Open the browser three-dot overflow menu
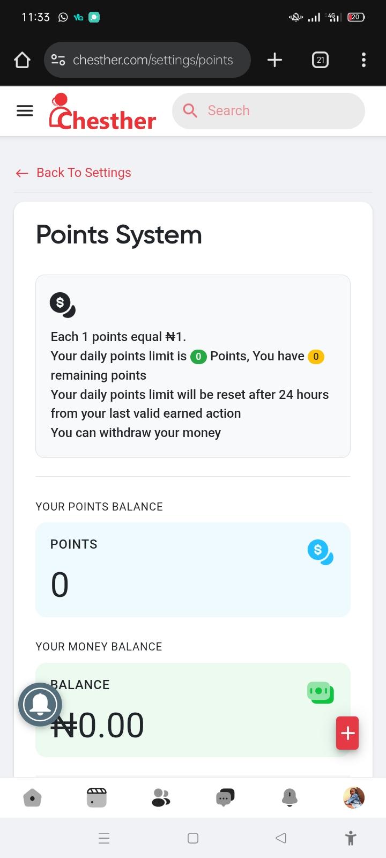This screenshot has width=386, height=858. tap(363, 60)
